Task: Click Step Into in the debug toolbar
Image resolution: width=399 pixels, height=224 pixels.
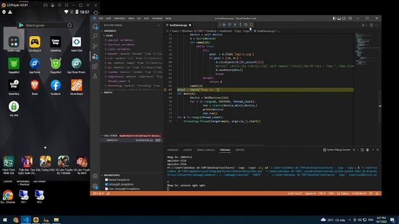Action: [x=235, y=25]
